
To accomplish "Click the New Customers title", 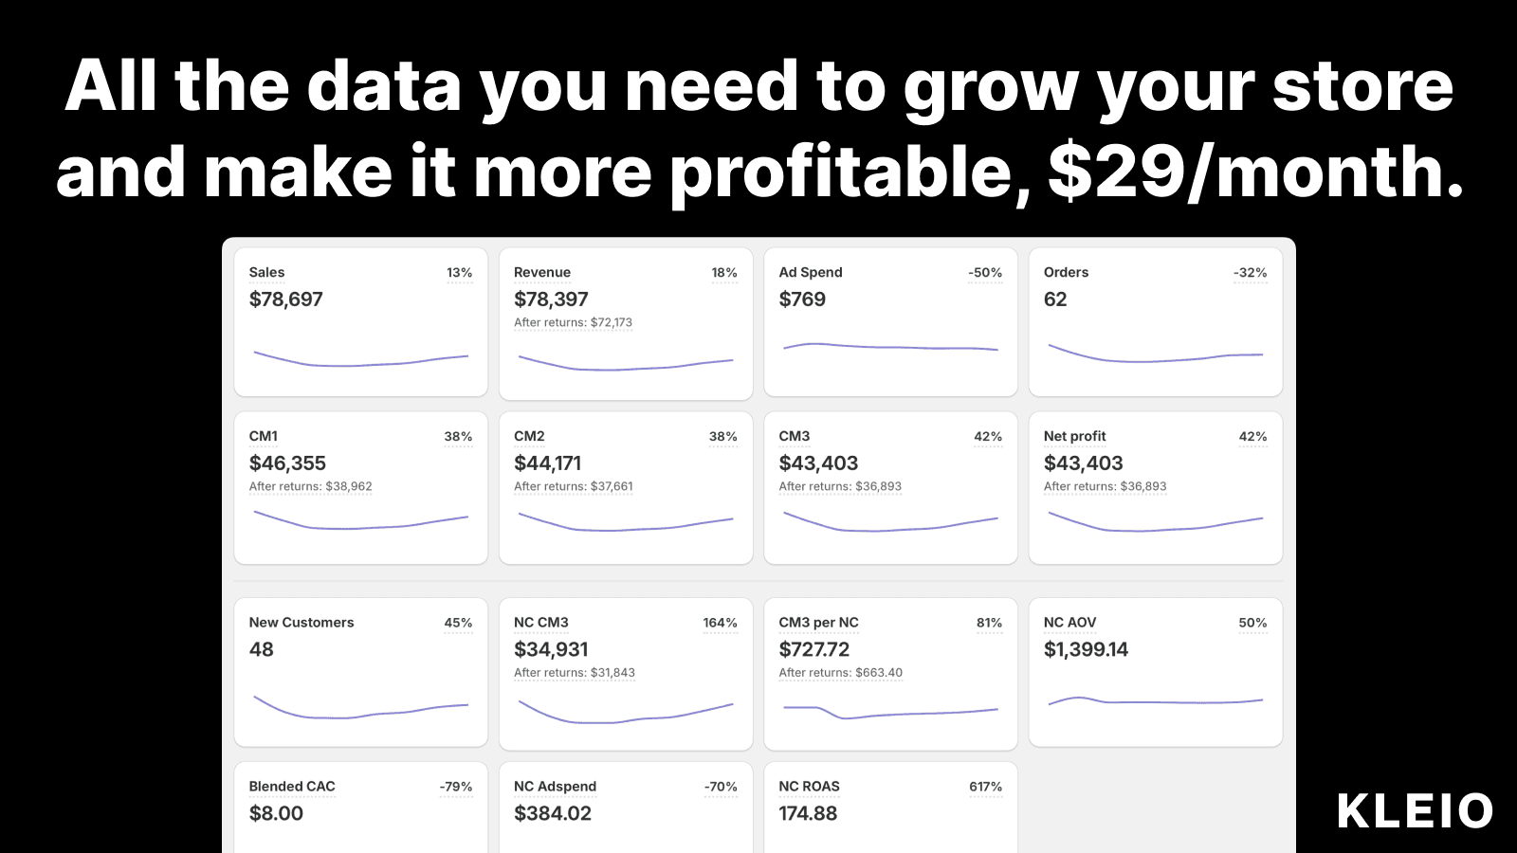I will [301, 623].
